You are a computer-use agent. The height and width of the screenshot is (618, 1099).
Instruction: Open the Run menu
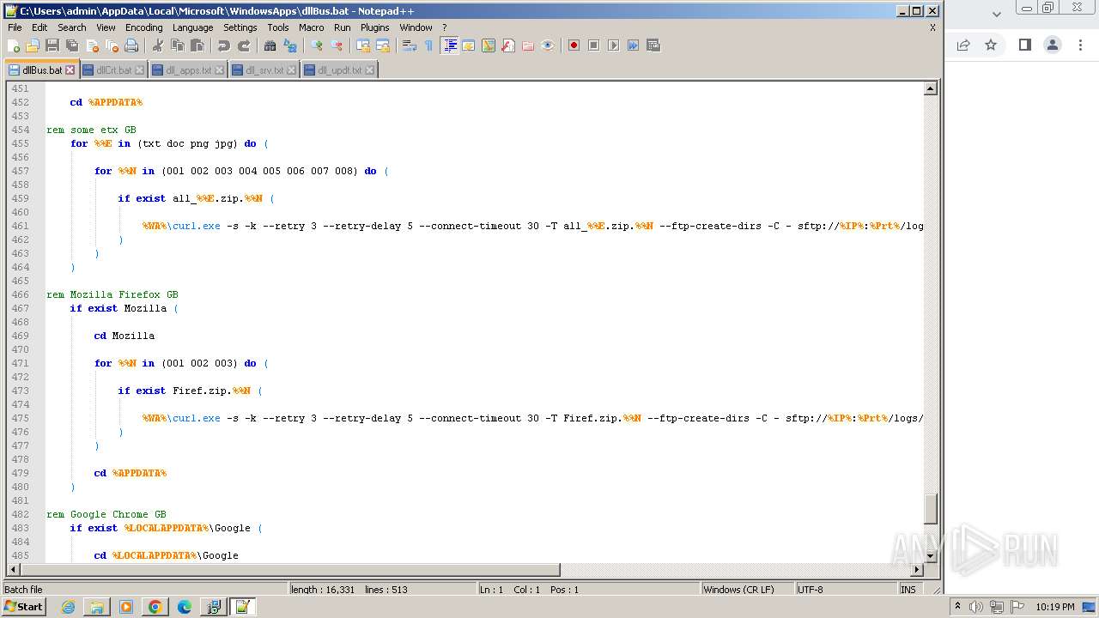click(343, 27)
